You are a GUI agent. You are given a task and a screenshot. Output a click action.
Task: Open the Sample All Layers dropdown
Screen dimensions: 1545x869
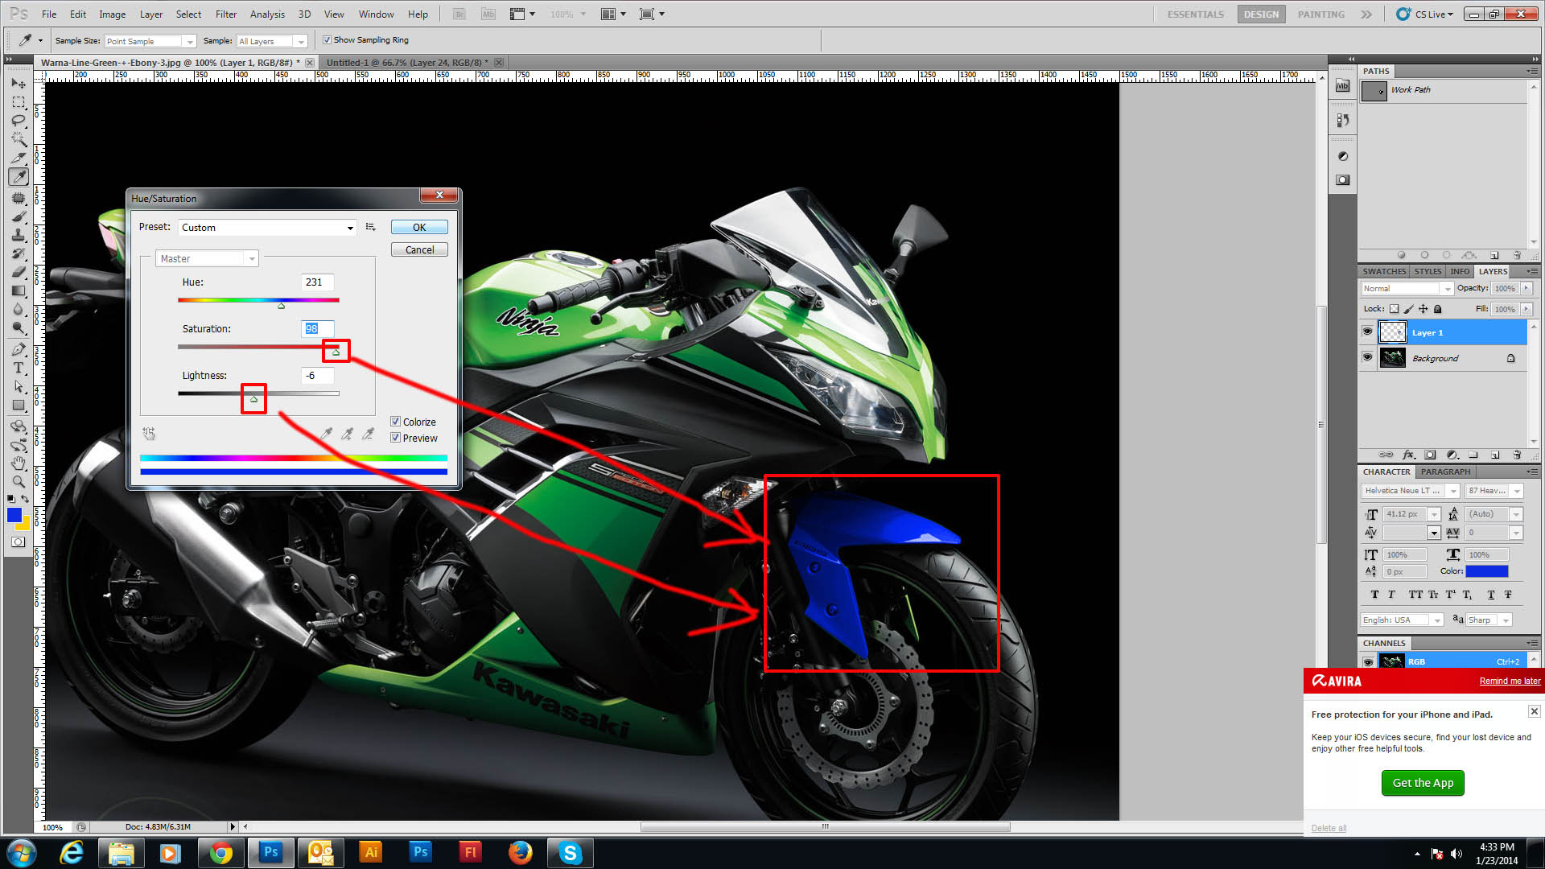272,41
